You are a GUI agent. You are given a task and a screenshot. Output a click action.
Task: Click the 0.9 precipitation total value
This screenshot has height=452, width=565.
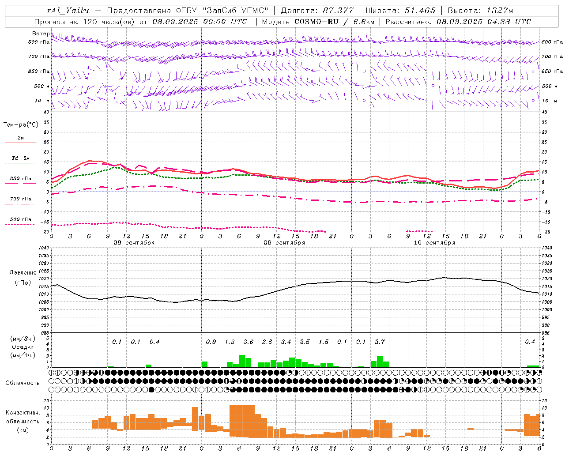click(211, 342)
